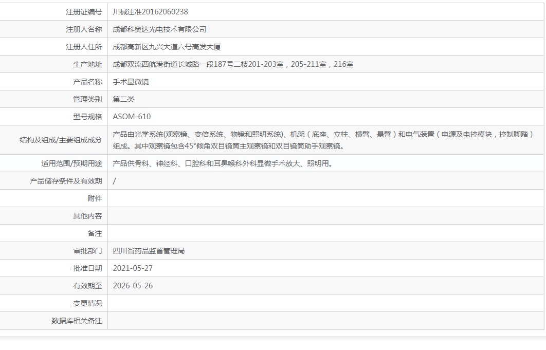Click the 生产地址 label

point(87,64)
